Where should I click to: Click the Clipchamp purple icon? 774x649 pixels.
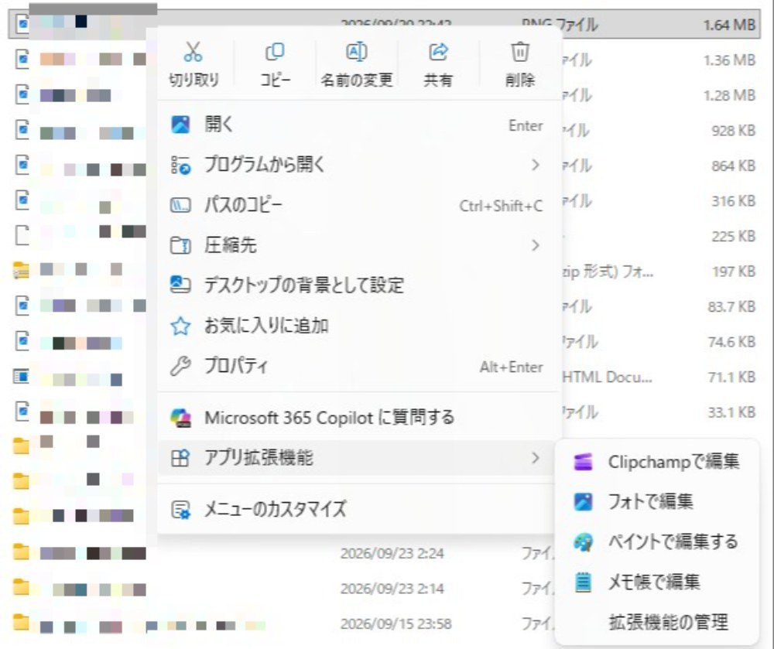point(583,462)
